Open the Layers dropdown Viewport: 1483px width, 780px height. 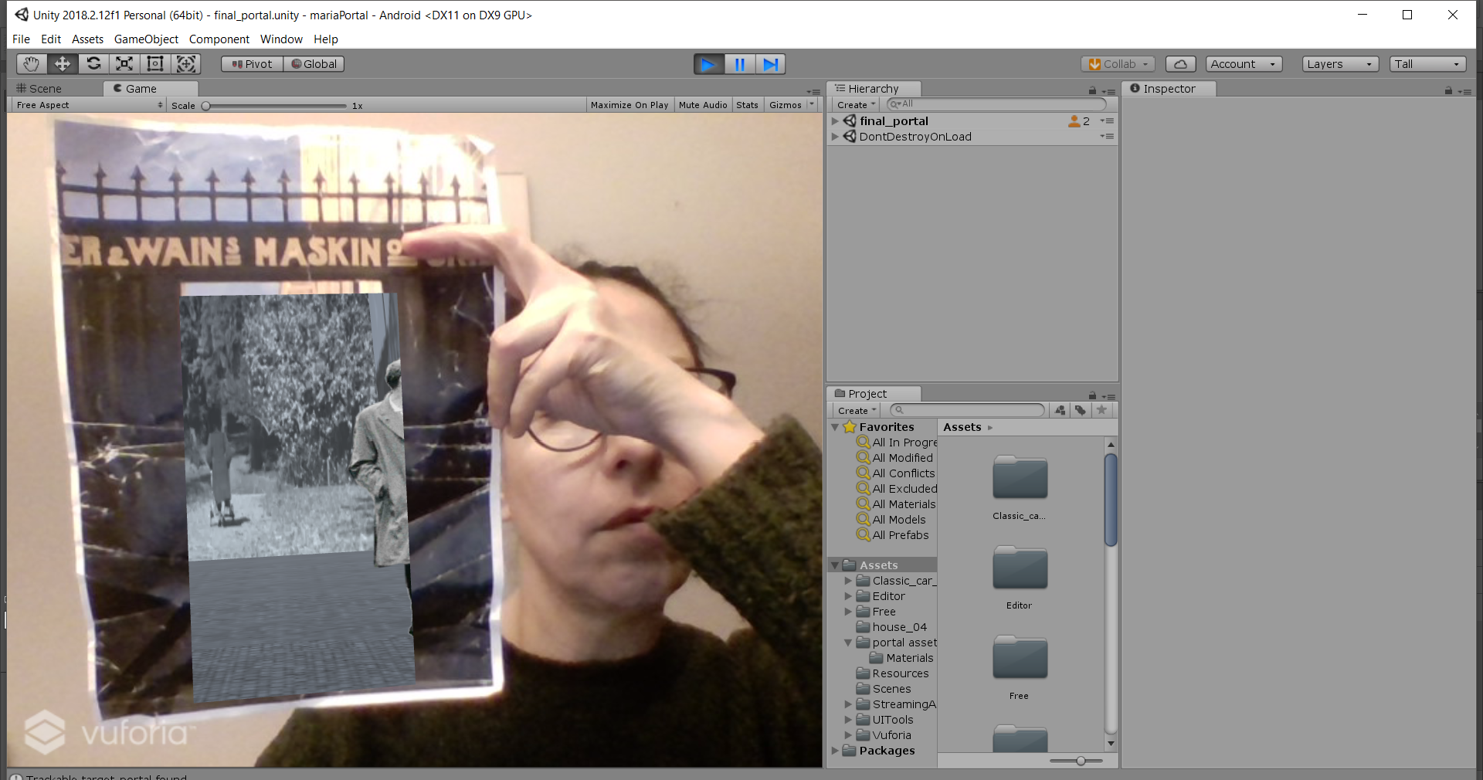1339,64
